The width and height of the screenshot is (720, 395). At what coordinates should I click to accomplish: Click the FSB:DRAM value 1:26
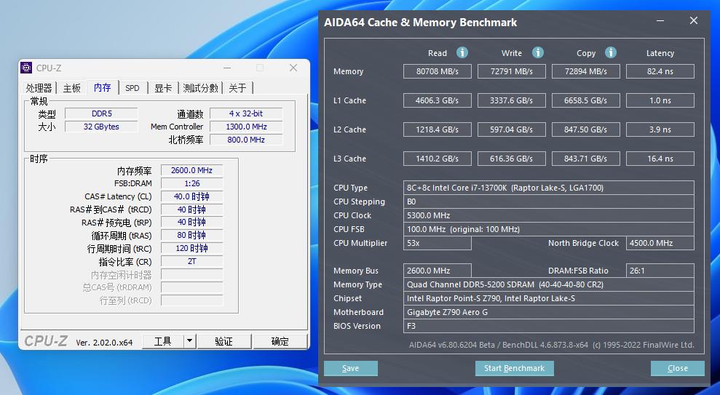(192, 183)
